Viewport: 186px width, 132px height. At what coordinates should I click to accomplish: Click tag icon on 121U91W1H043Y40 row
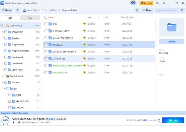point(84,38)
